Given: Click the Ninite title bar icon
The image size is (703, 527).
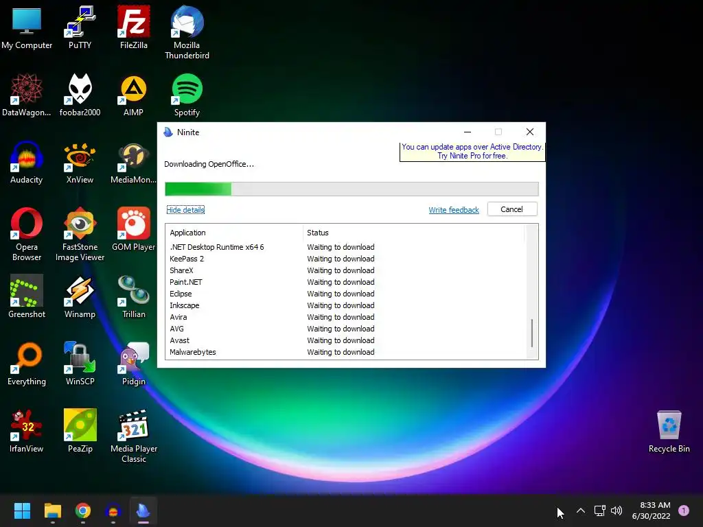Looking at the screenshot, I should tap(168, 132).
